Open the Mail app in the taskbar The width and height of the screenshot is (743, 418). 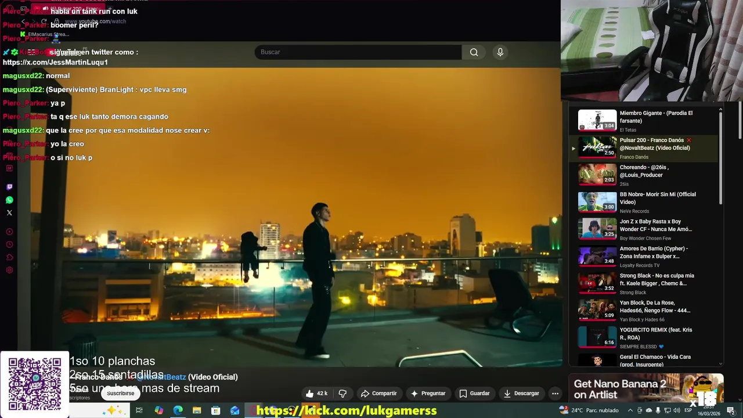235,410
